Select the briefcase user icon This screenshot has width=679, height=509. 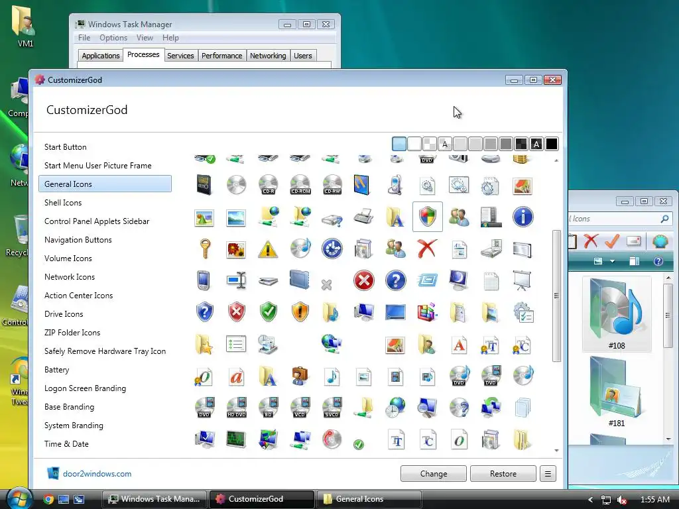(x=300, y=376)
